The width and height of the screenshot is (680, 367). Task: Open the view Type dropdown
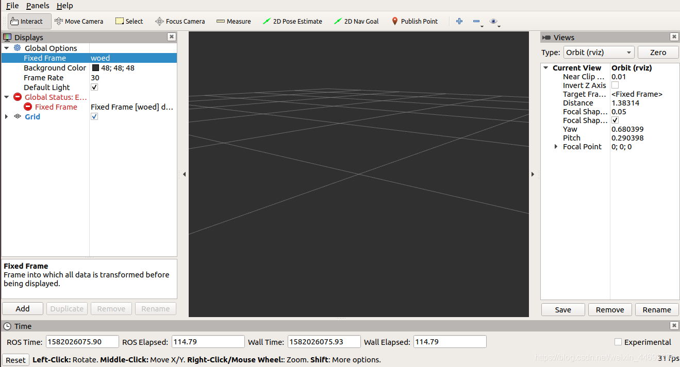[x=598, y=53]
